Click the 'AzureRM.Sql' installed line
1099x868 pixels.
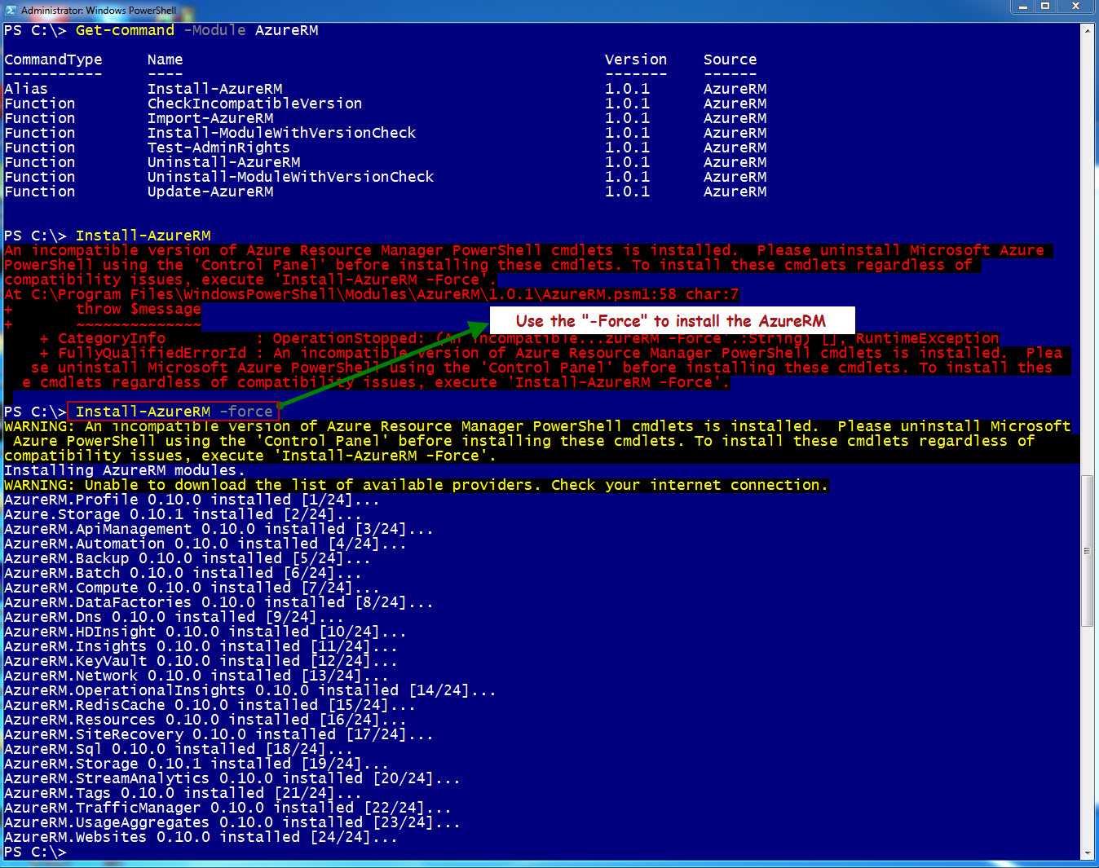point(178,749)
